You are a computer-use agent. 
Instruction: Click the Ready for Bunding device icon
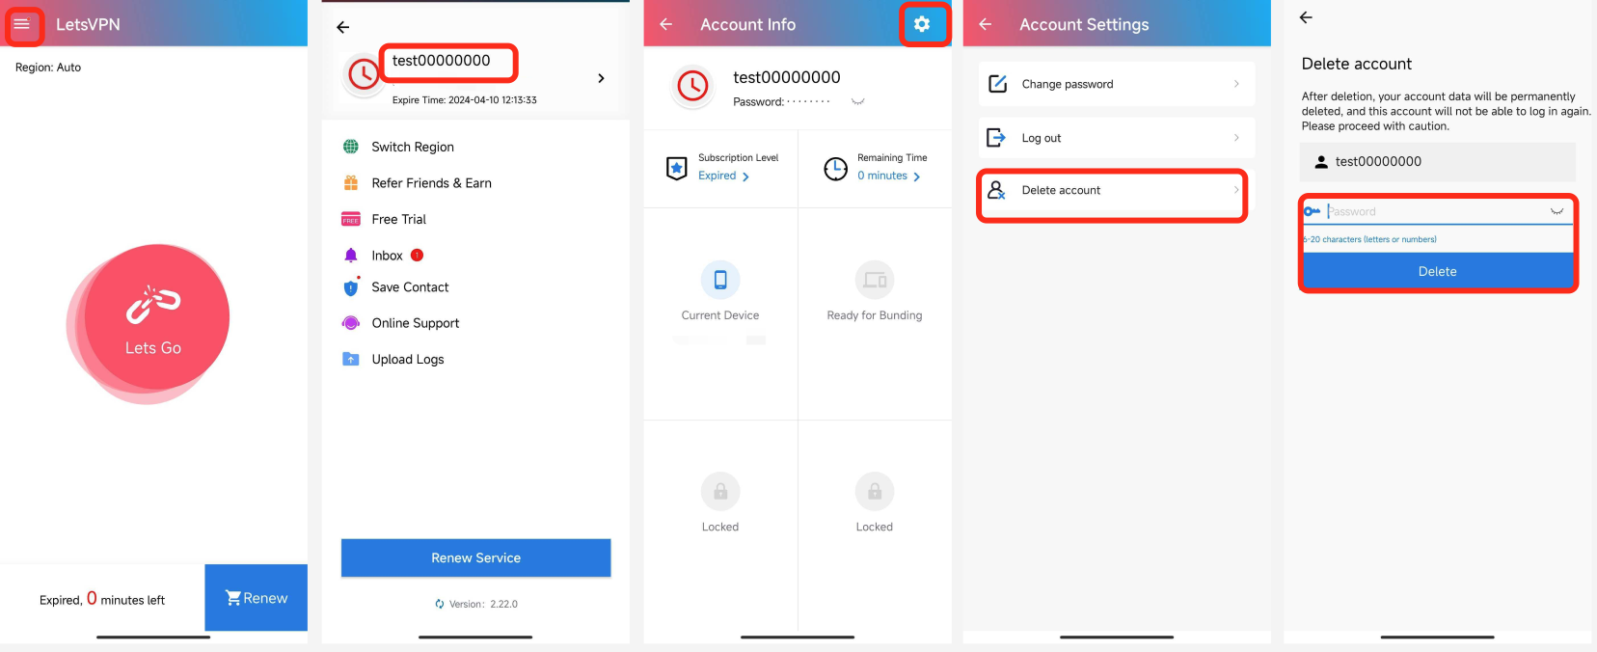tap(874, 281)
